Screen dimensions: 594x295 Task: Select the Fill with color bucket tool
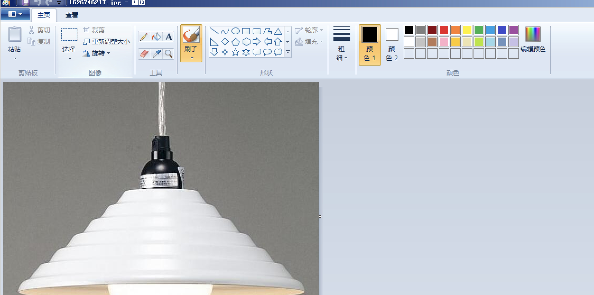[156, 37]
